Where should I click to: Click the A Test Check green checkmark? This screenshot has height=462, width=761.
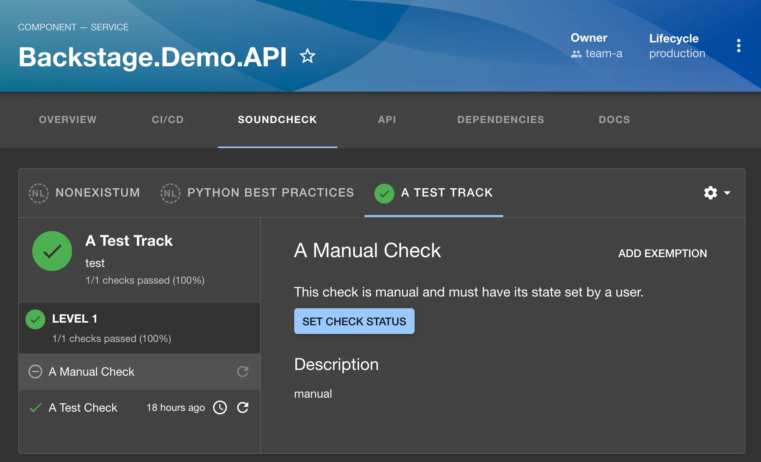click(35, 408)
